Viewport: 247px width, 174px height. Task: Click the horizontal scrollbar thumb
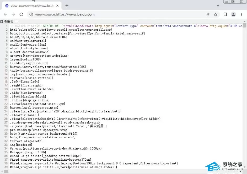pos(6,171)
